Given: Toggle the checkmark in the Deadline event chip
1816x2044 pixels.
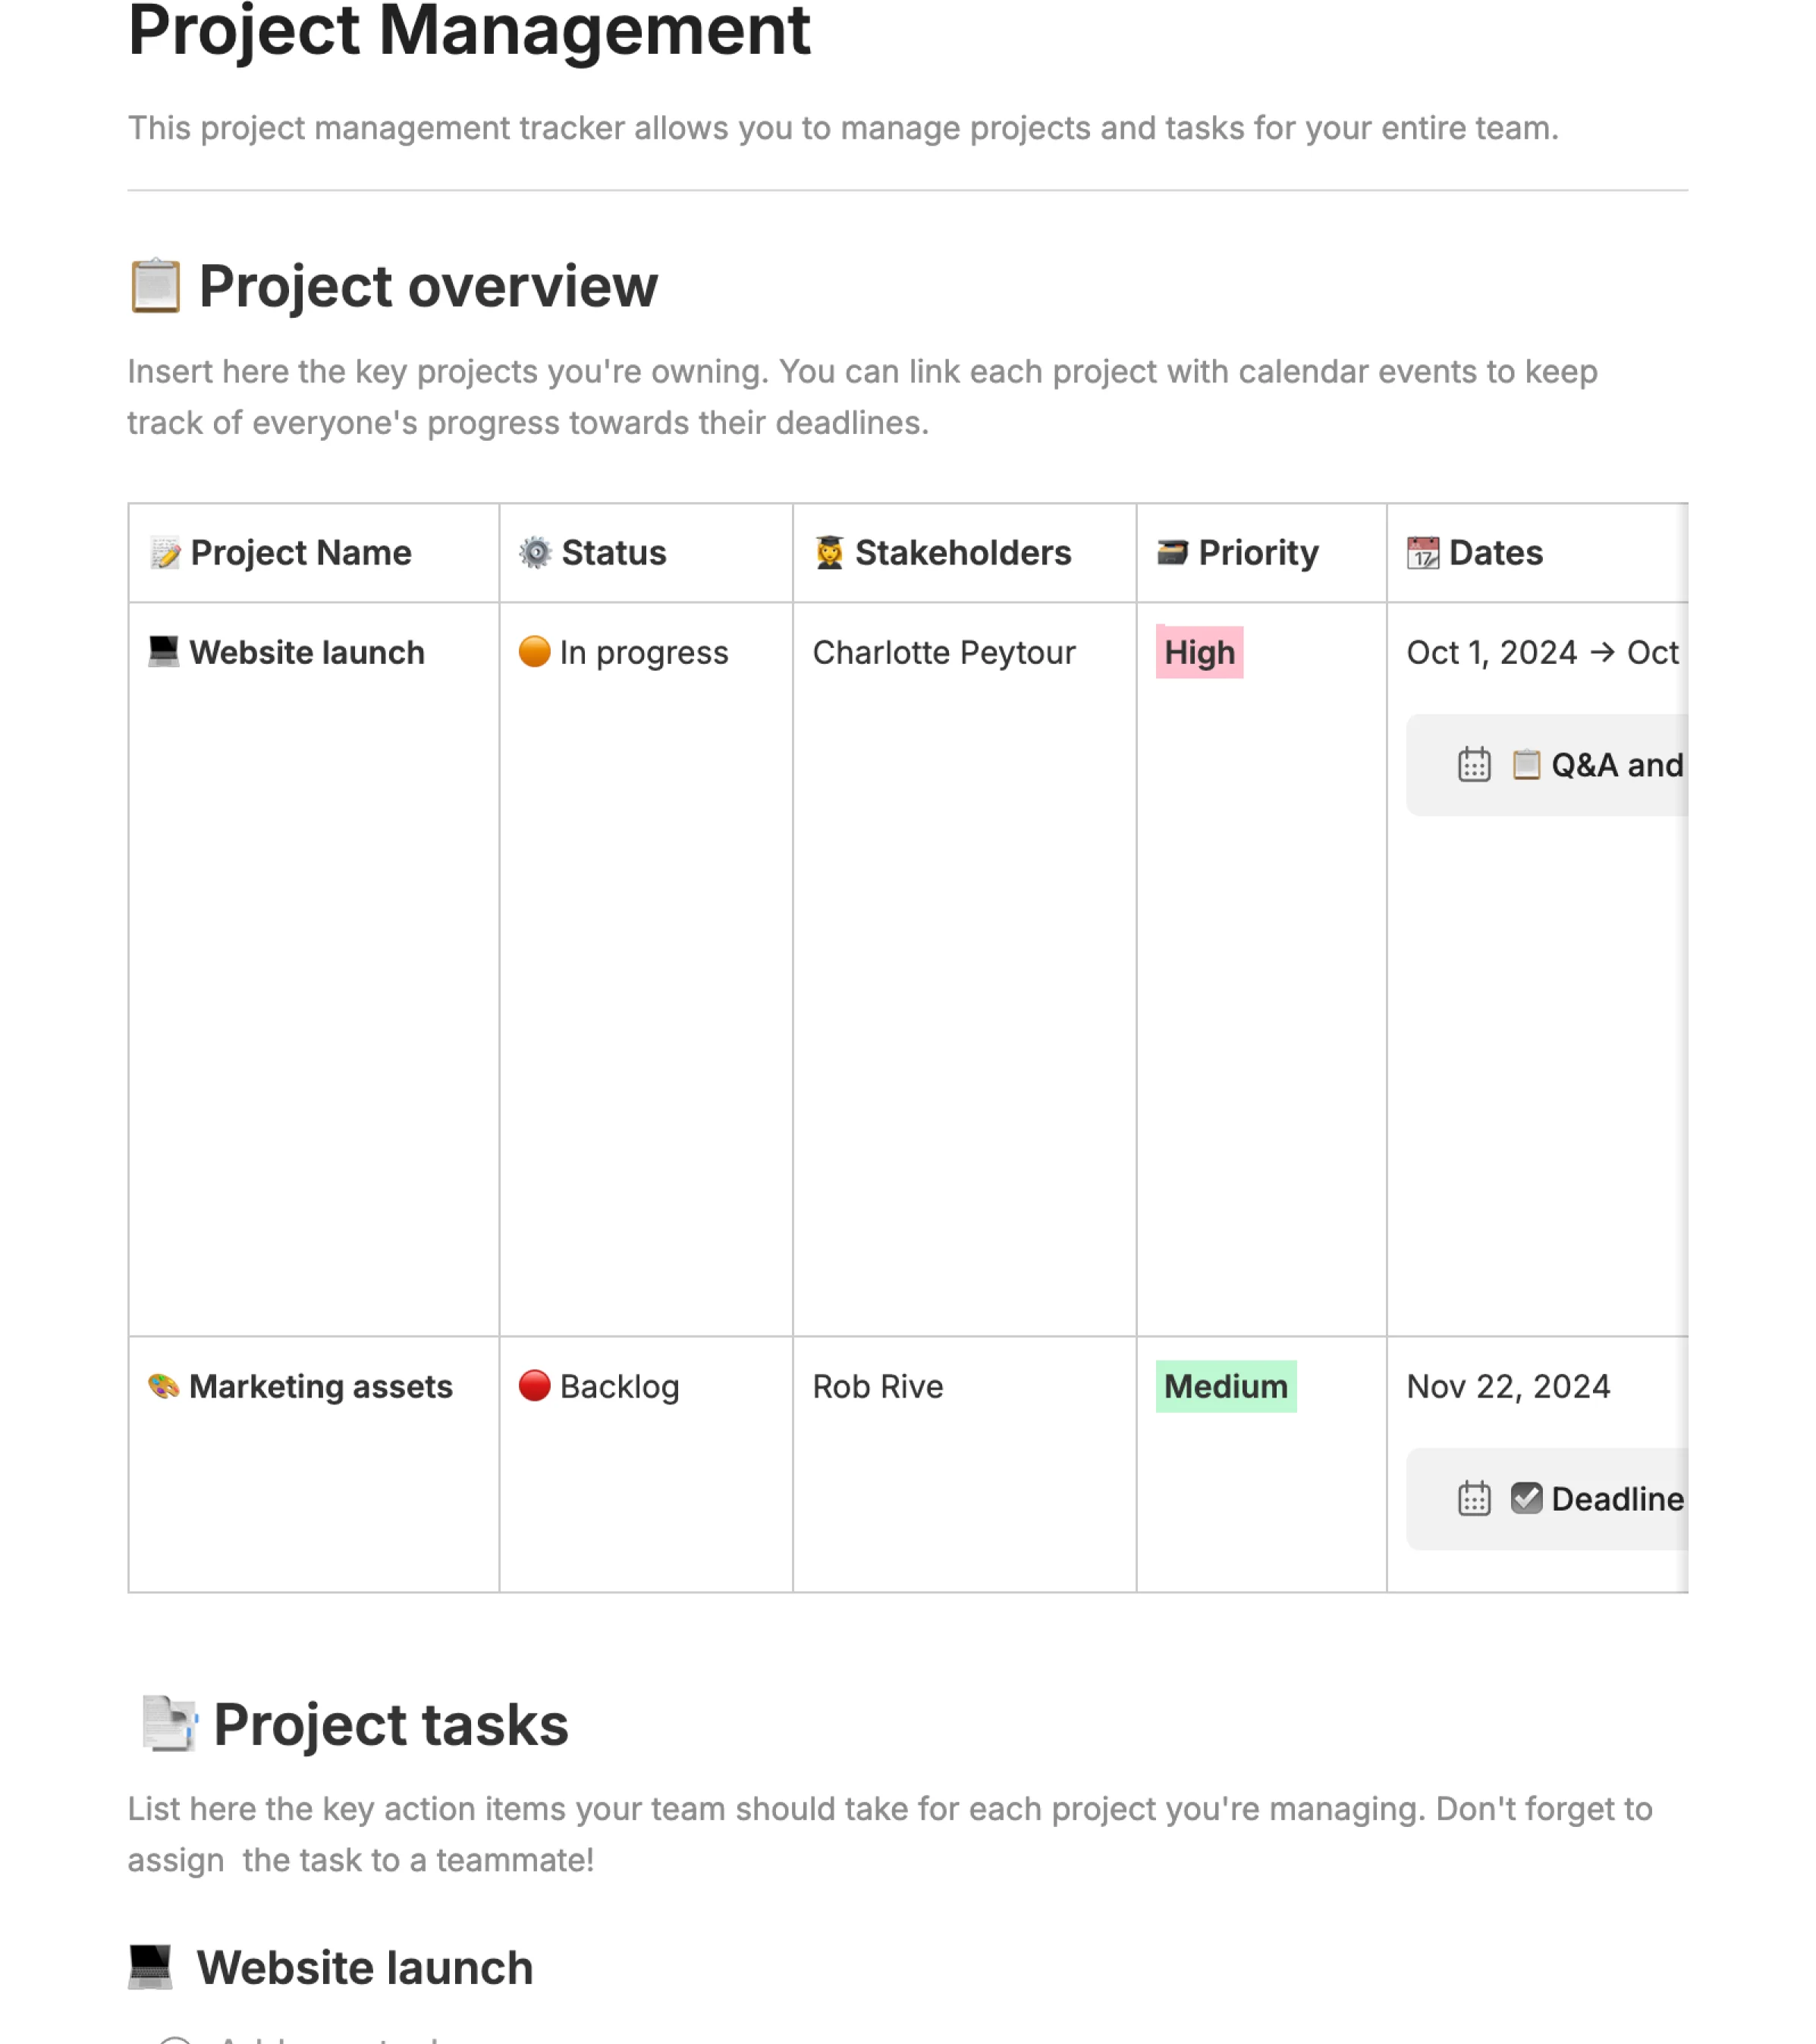Looking at the screenshot, I should click(x=1526, y=1498).
